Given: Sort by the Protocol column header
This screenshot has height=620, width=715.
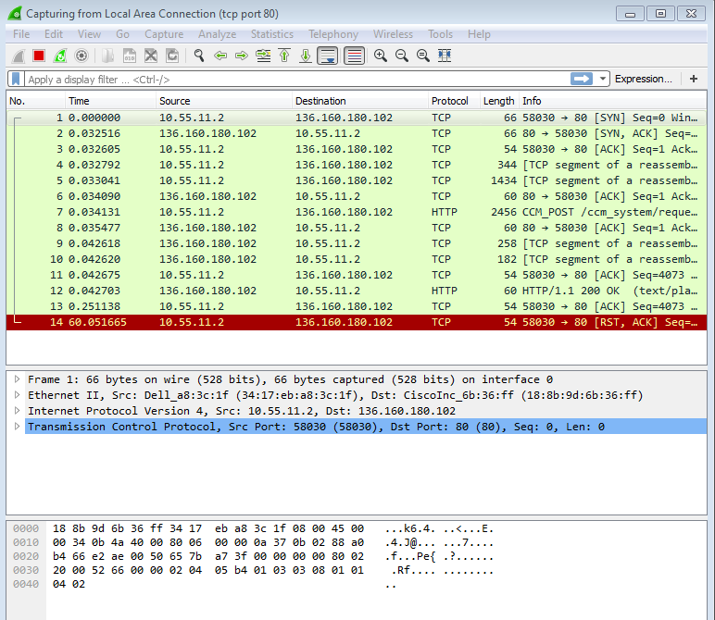Looking at the screenshot, I should click(454, 101).
